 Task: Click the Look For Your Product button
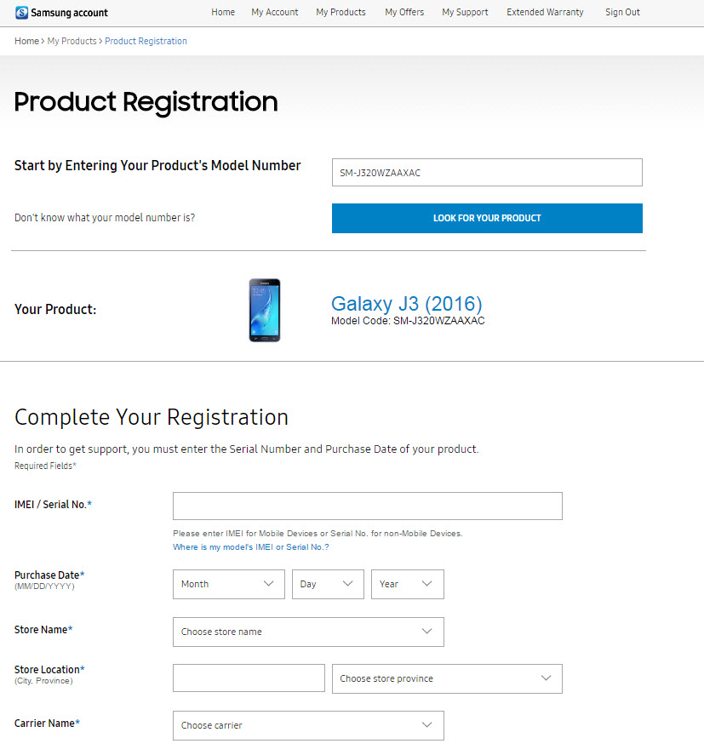pos(487,218)
